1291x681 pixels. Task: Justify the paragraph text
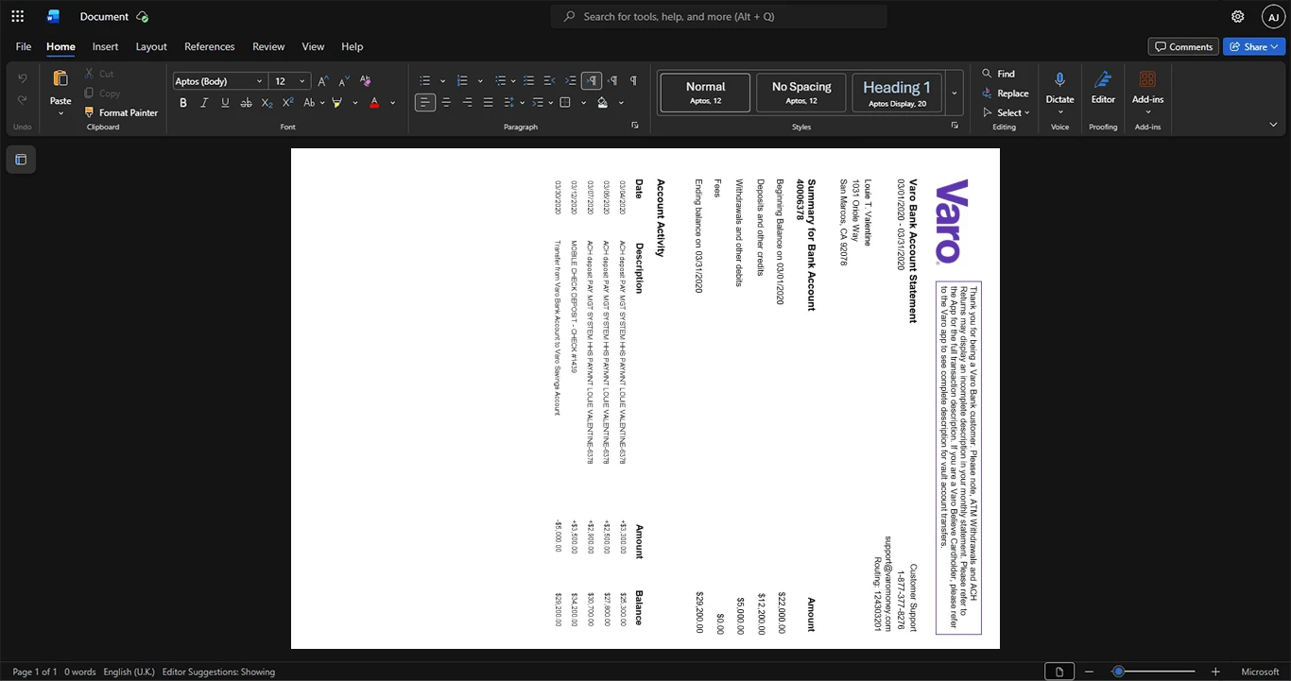(488, 102)
